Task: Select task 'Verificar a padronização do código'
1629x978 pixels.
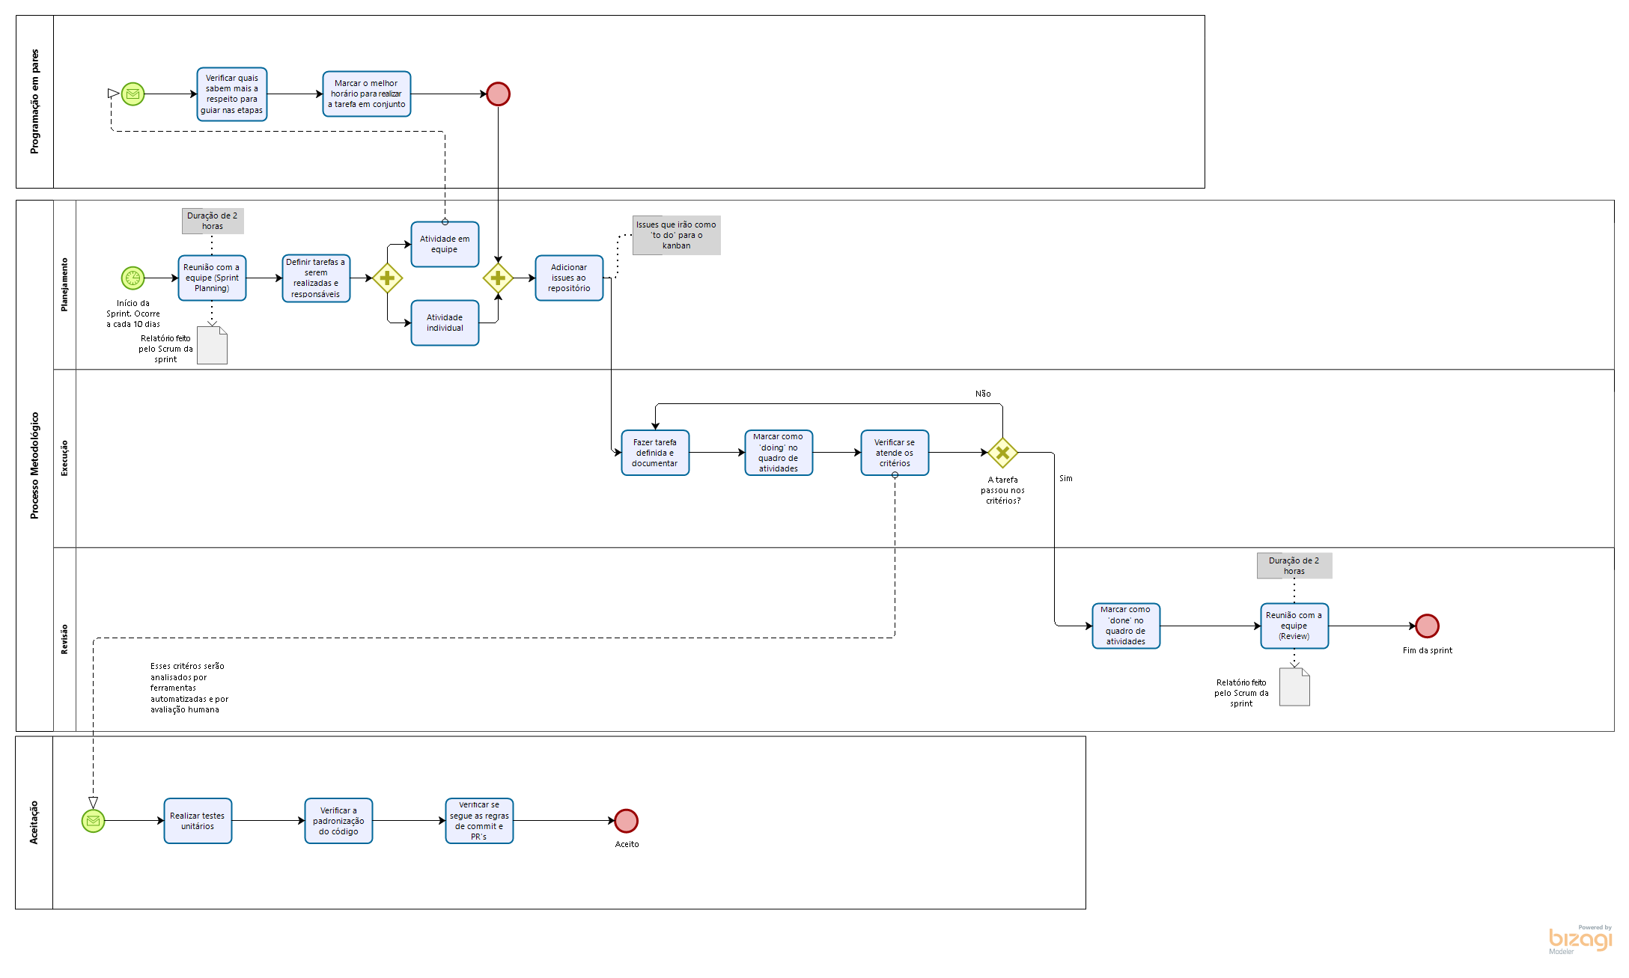Action: [x=338, y=821]
